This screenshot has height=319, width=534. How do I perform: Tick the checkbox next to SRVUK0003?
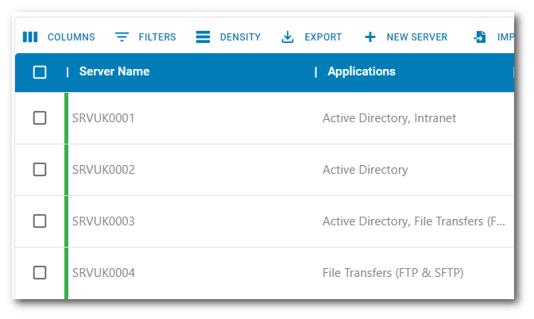pos(40,221)
